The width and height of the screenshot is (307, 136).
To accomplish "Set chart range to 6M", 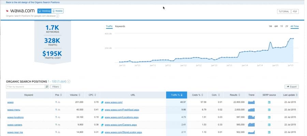I will [276, 26].
